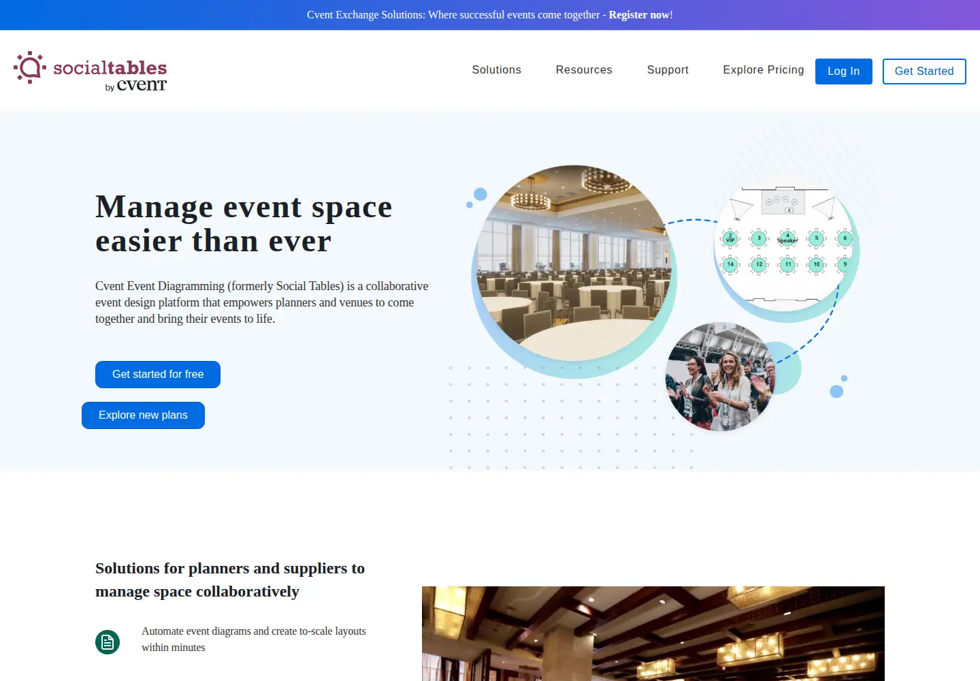The image size is (980, 681).
Task: Click the Manage event space easier heading
Action: 244,223
